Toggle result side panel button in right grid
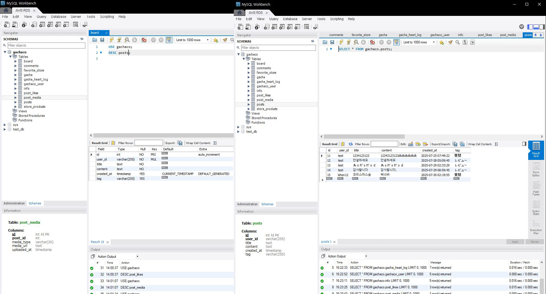This screenshot has height=294, width=546. (524, 144)
